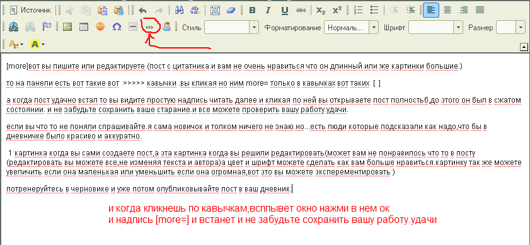Viewport: 530px width, 245px height.
Task: Click the [more] tag in editor text
Action: (x=18, y=66)
